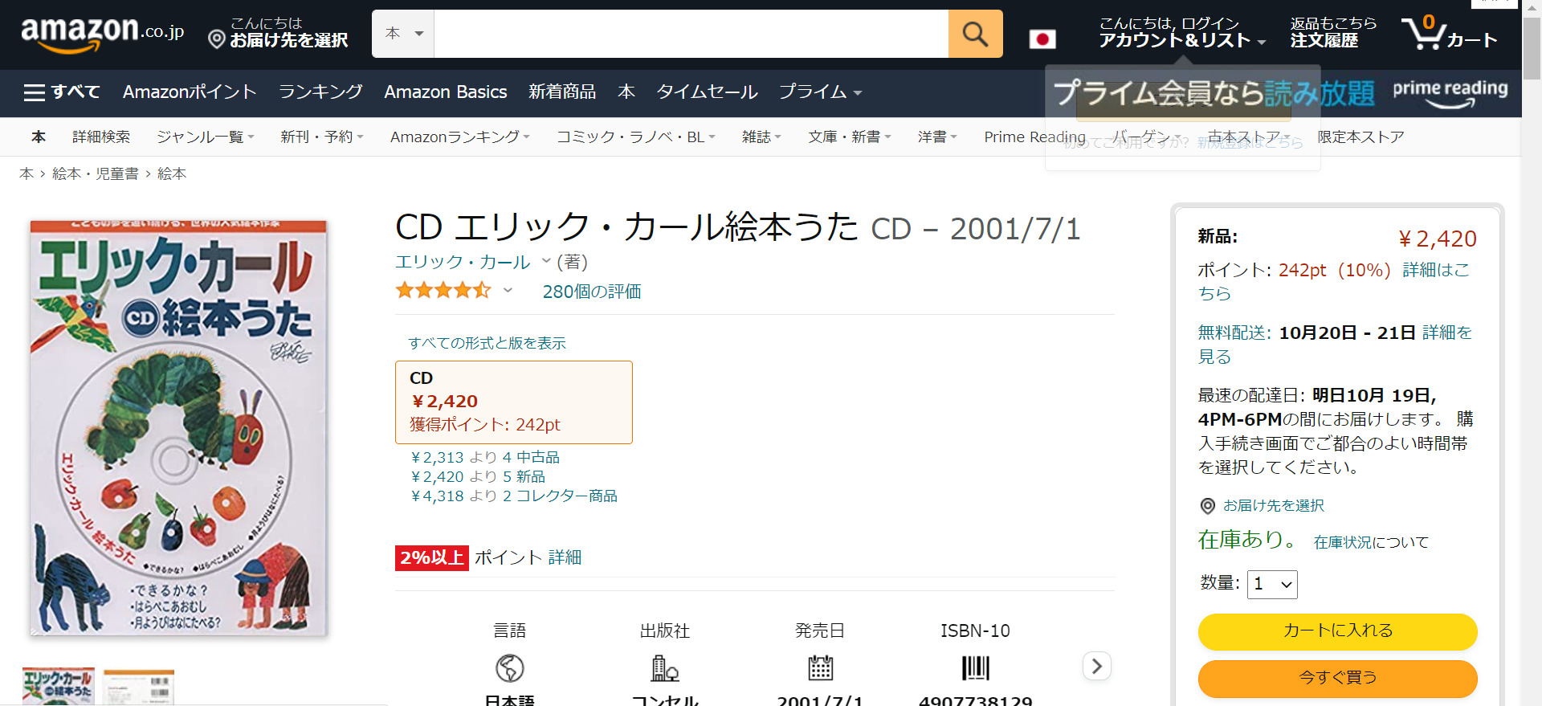1542x706 pixels.
Task: Click the カートに入れる button
Action: click(x=1337, y=631)
